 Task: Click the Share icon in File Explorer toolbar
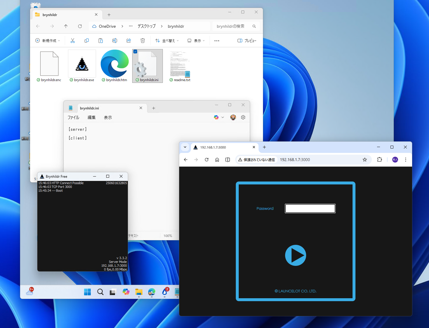point(129,41)
